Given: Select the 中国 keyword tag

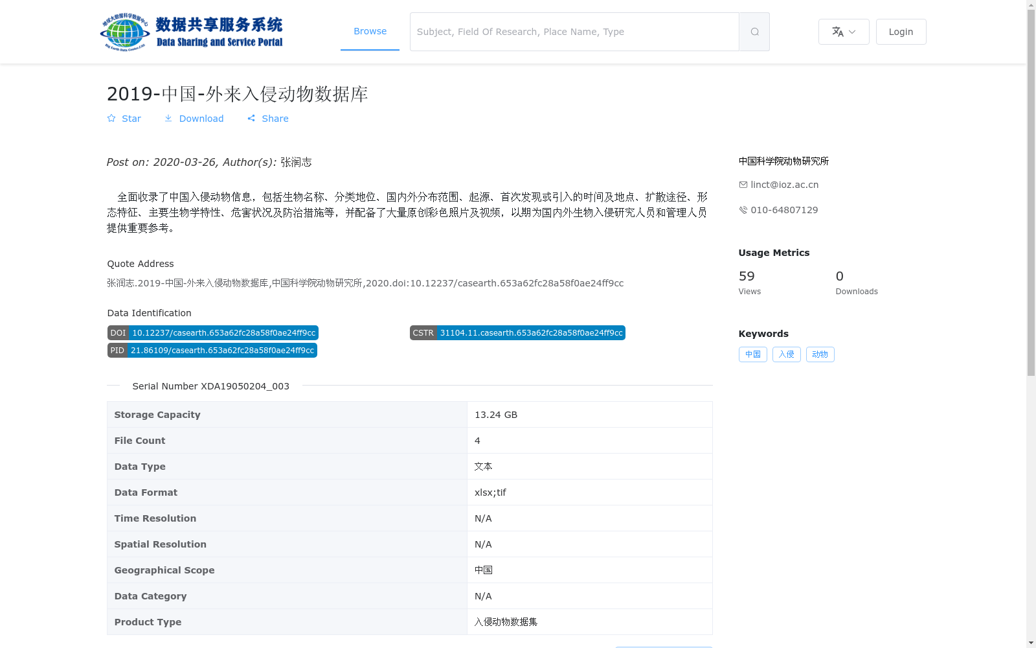Looking at the screenshot, I should 752,354.
